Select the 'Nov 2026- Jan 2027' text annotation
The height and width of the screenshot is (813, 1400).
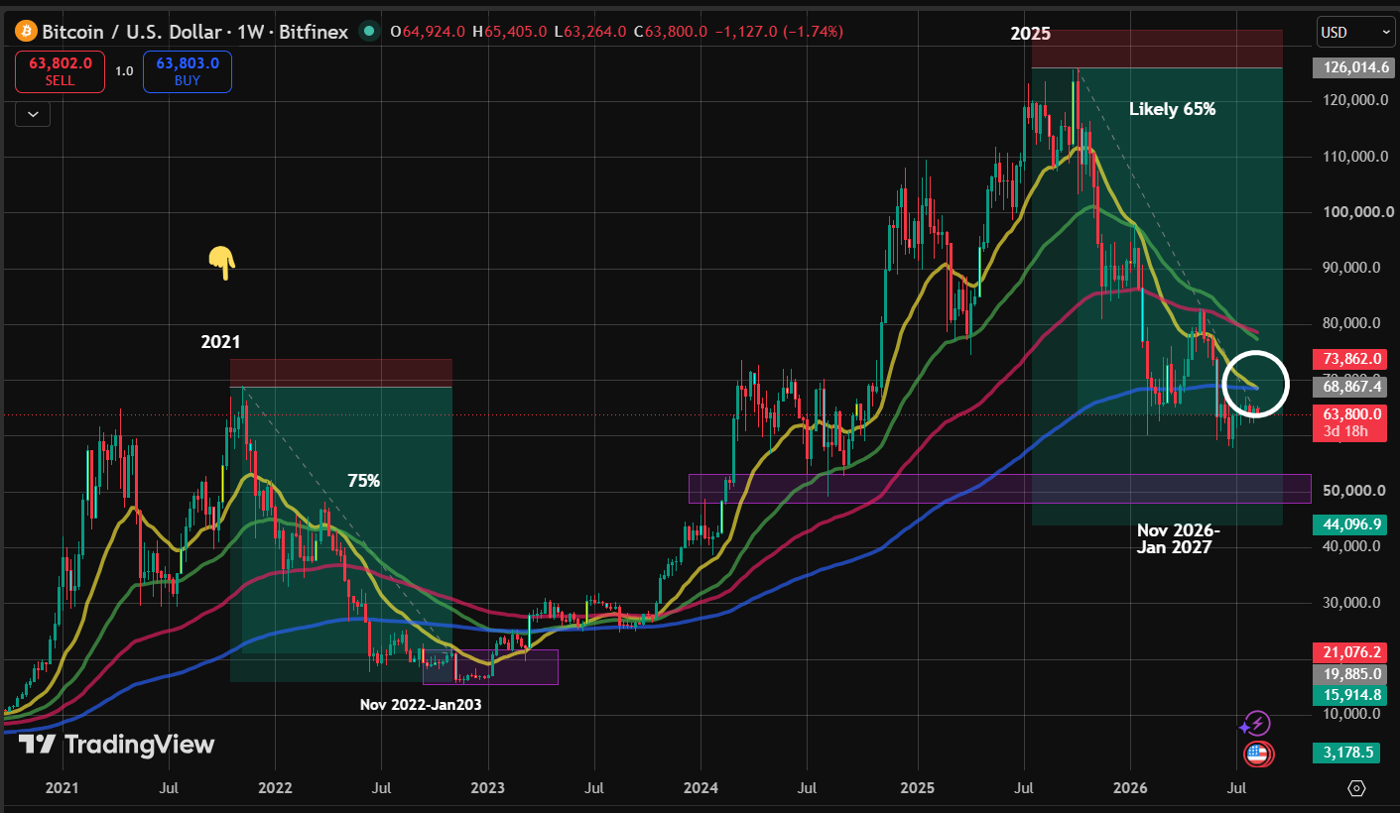pos(1179,538)
